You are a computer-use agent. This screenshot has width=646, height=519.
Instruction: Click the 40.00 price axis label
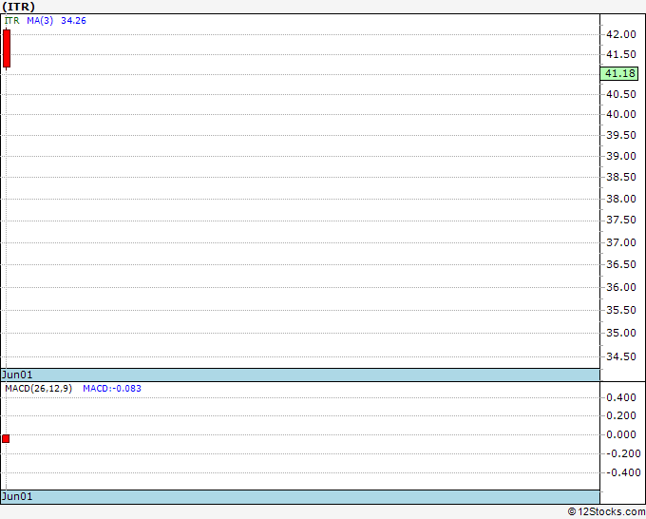click(x=621, y=114)
